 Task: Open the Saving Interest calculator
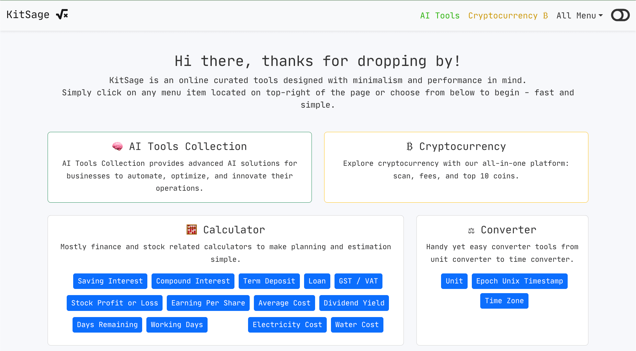pyautogui.click(x=110, y=281)
